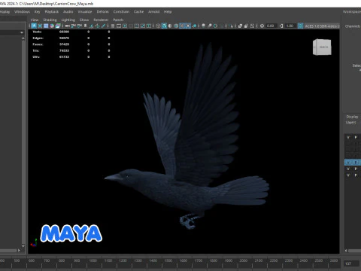Toggle the Gate Mask icon

[x=131, y=26]
